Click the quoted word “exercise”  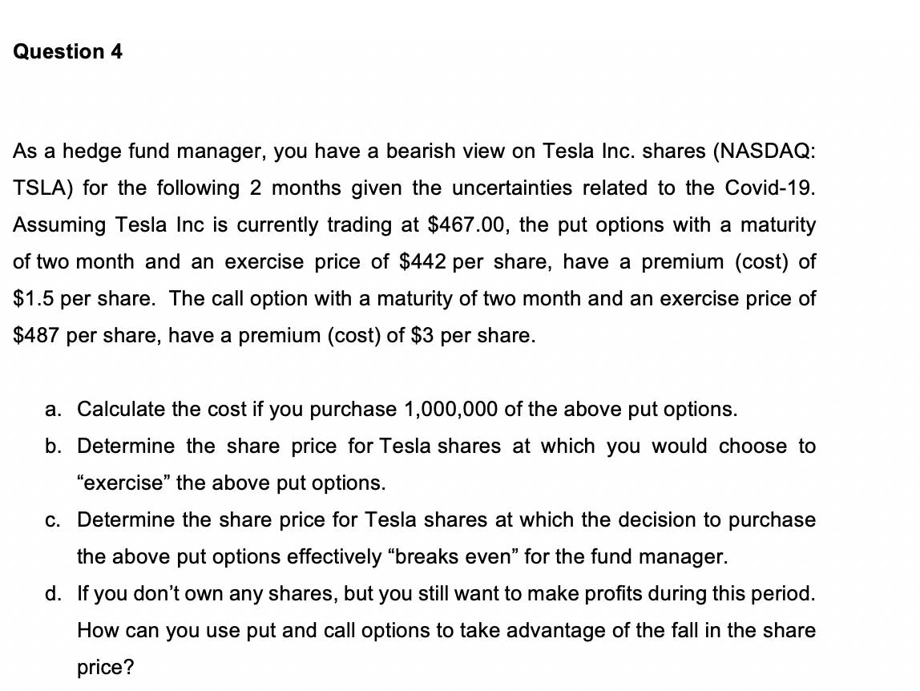(x=123, y=483)
